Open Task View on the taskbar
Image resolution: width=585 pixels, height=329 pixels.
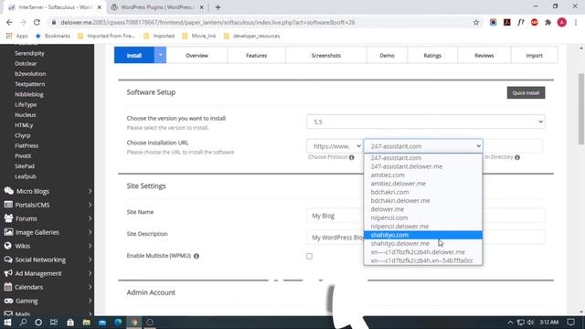point(54,323)
